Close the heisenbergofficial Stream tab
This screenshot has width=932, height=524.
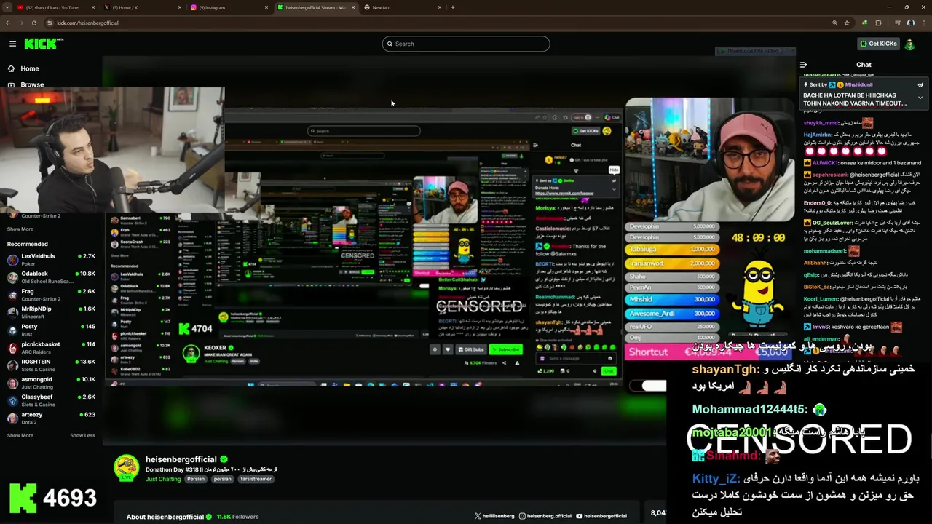(x=354, y=7)
